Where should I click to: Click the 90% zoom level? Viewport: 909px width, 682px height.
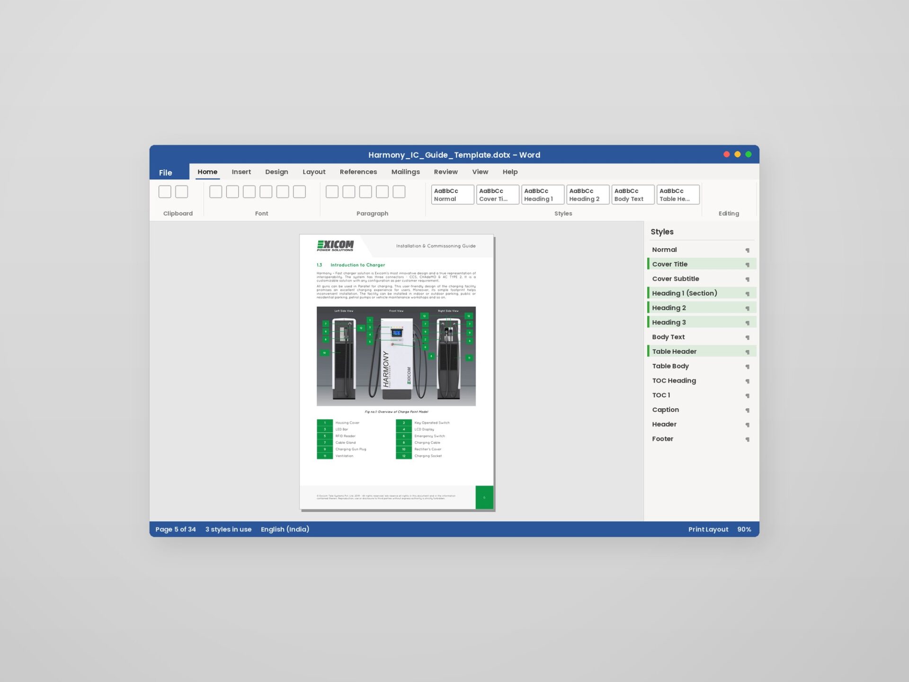click(x=744, y=529)
